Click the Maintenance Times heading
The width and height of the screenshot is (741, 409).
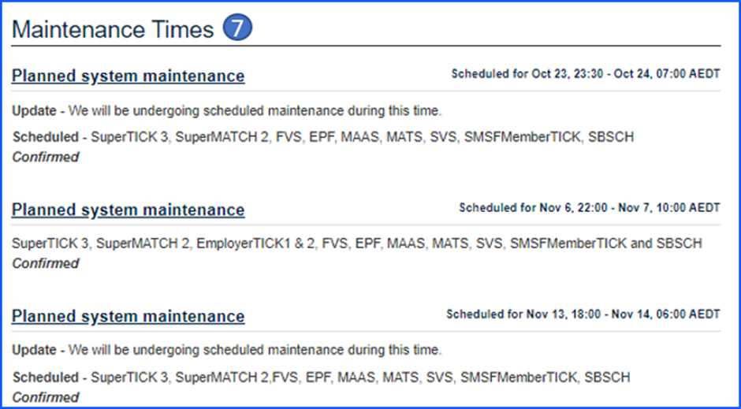click(113, 30)
